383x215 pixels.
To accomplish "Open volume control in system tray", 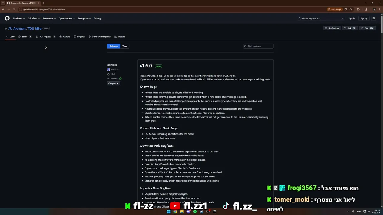I will pos(368,211).
